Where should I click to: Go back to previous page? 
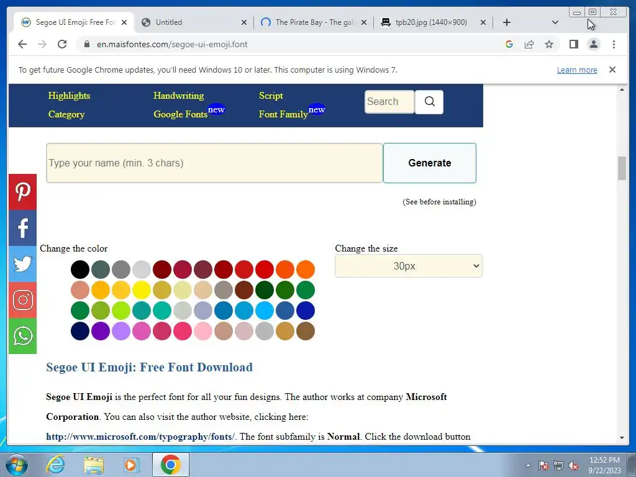click(22, 44)
